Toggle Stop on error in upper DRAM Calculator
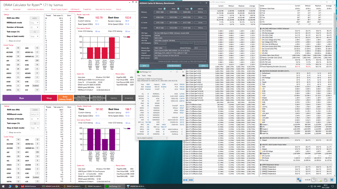337x189 pixels. [7, 41]
